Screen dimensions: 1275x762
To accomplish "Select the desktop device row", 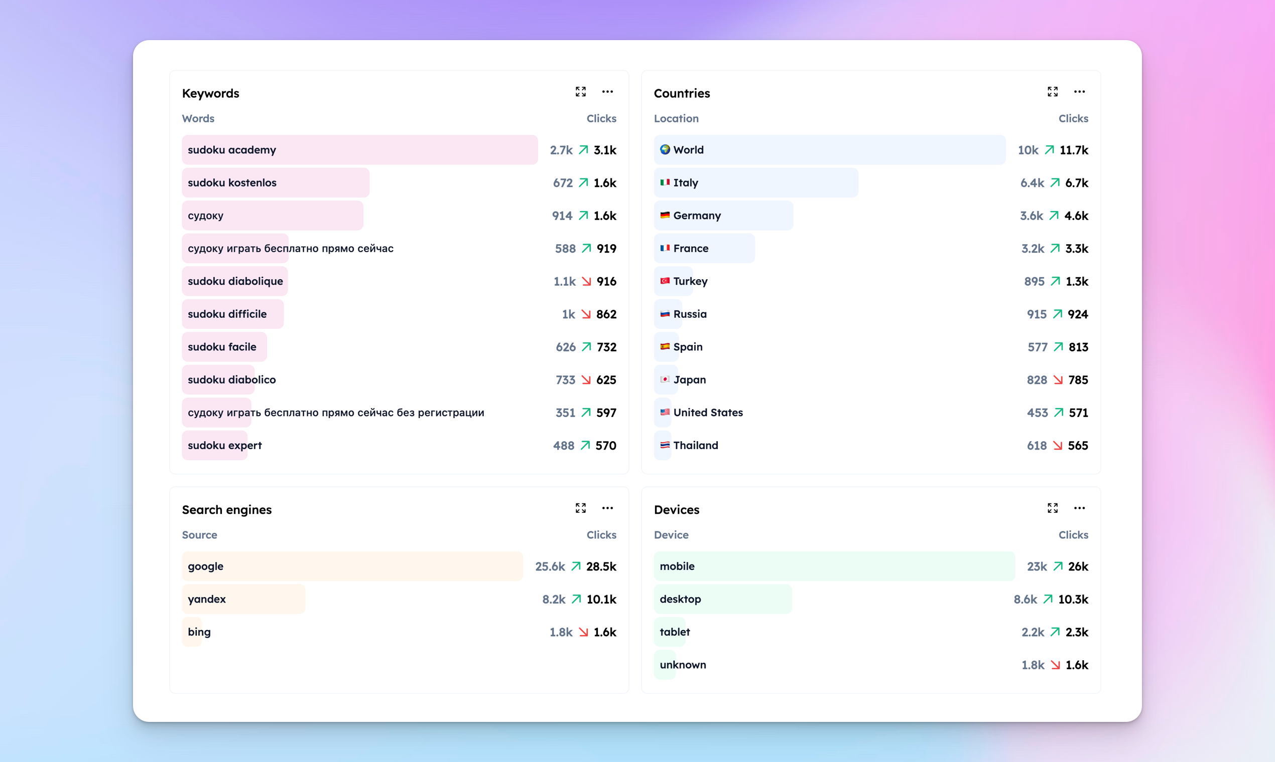I will [871, 599].
